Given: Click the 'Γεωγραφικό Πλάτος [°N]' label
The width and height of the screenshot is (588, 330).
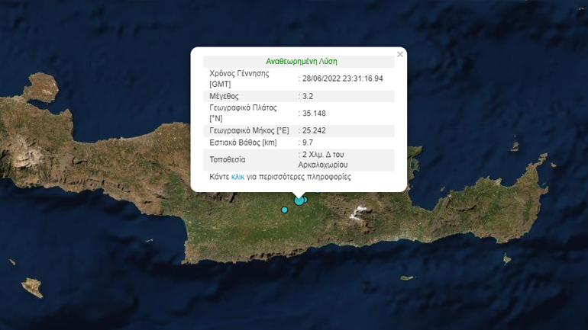Looking at the screenshot, I should [243, 113].
